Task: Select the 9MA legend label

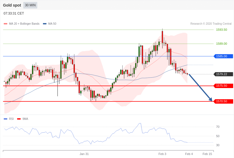Action: tap(25, 119)
